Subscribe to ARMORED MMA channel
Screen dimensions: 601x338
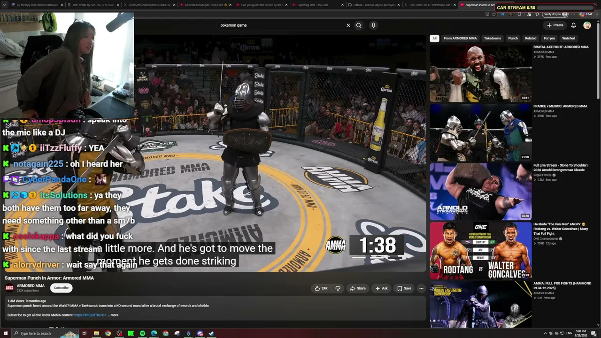[61, 288]
